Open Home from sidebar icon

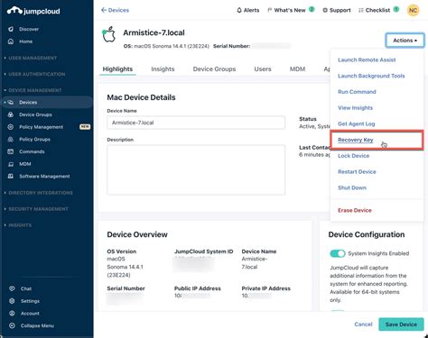(11, 41)
